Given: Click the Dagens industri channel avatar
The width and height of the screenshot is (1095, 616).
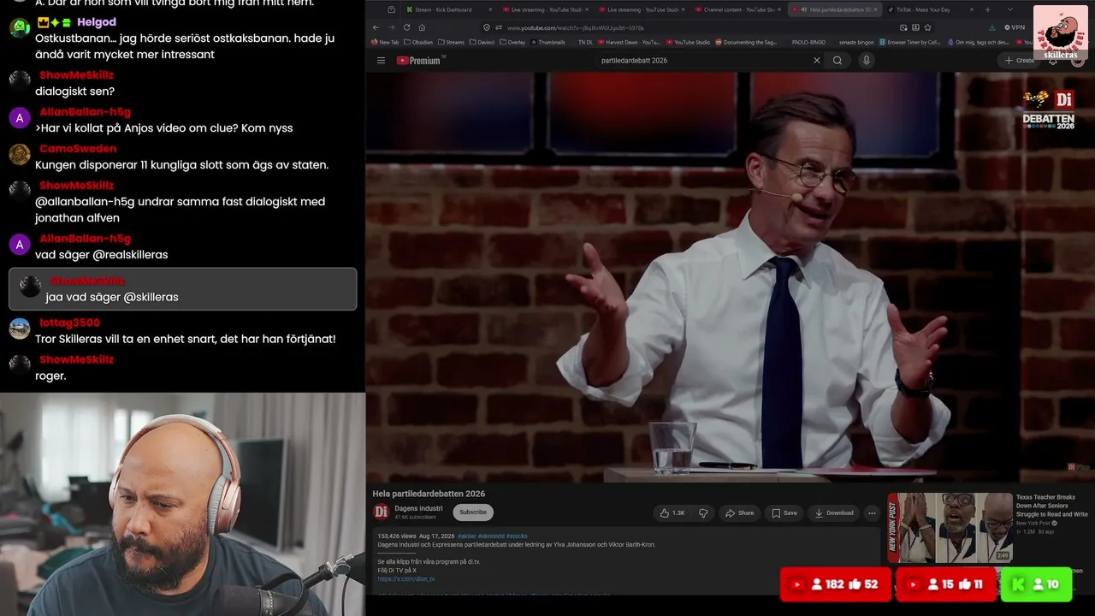Looking at the screenshot, I should [x=382, y=512].
